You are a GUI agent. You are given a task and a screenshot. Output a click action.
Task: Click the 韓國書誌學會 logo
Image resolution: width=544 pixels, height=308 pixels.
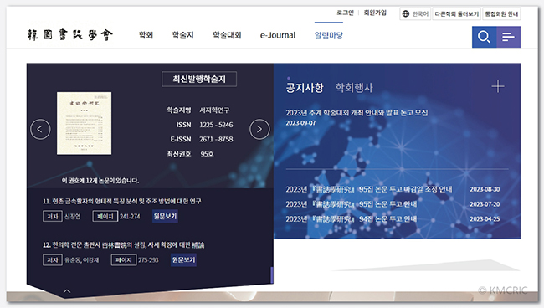(70, 35)
